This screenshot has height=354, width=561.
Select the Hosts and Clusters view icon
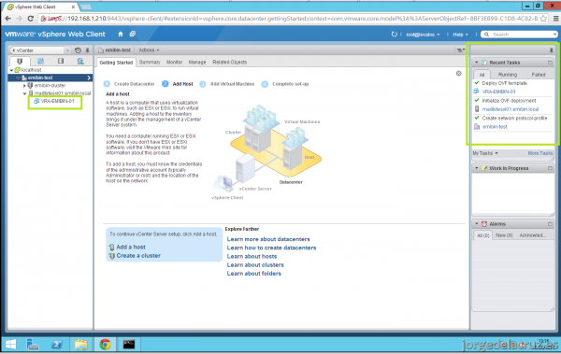point(20,61)
